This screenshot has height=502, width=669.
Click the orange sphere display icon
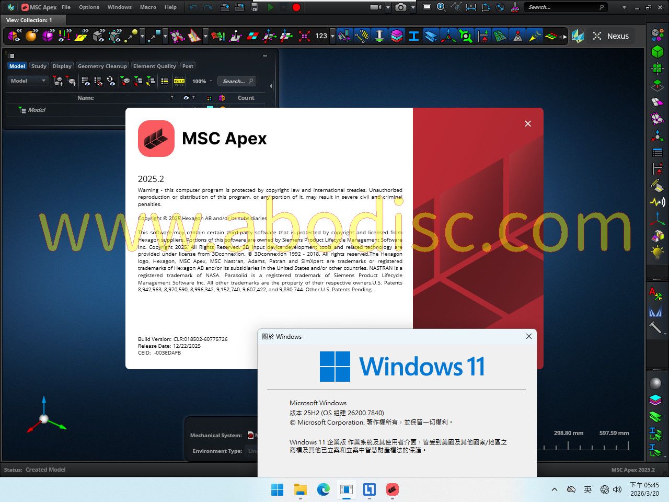(x=31, y=36)
